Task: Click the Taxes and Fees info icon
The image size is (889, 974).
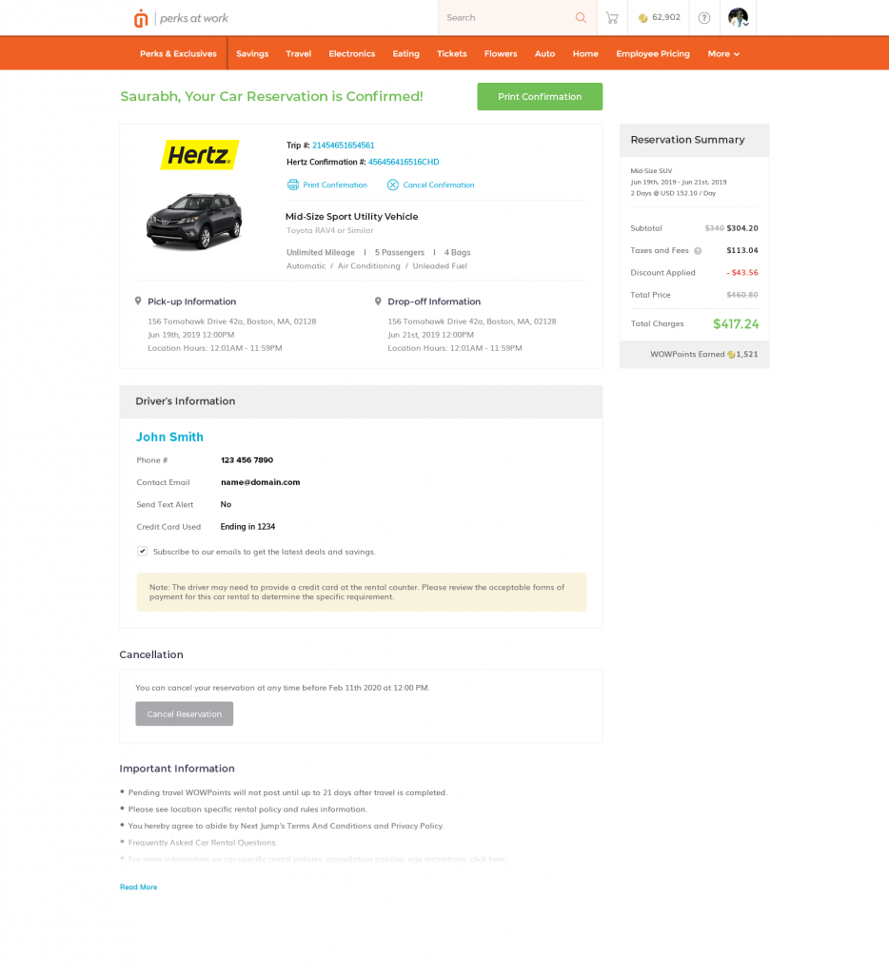Action: pos(698,251)
